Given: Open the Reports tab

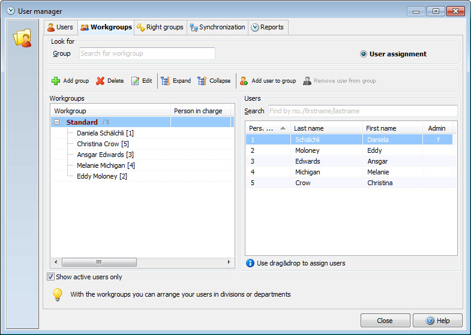Looking at the screenshot, I should point(268,28).
